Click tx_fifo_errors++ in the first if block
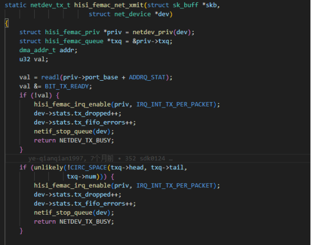The width and height of the screenshot is (311, 245). (103, 122)
